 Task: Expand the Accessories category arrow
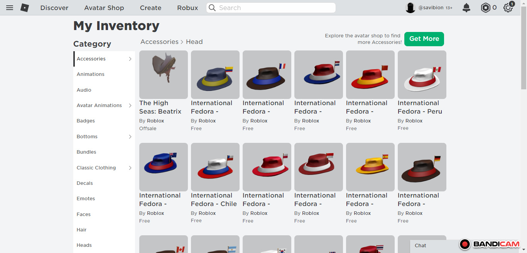coord(130,59)
